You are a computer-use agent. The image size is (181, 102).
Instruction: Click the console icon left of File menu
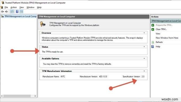click(x=2, y=7)
